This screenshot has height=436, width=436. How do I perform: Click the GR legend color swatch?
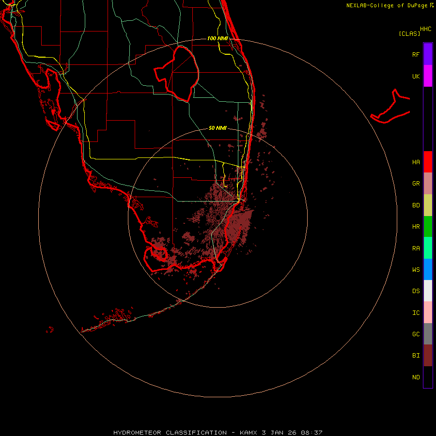428,183
